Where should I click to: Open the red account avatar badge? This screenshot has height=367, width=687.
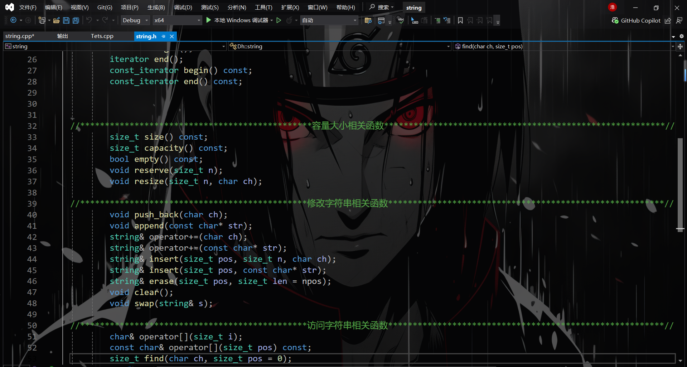coord(613,7)
